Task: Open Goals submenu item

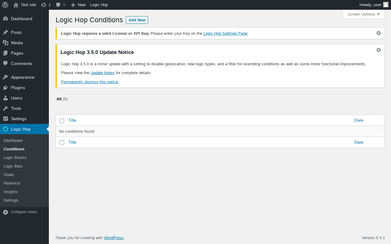Action: [x=9, y=175]
